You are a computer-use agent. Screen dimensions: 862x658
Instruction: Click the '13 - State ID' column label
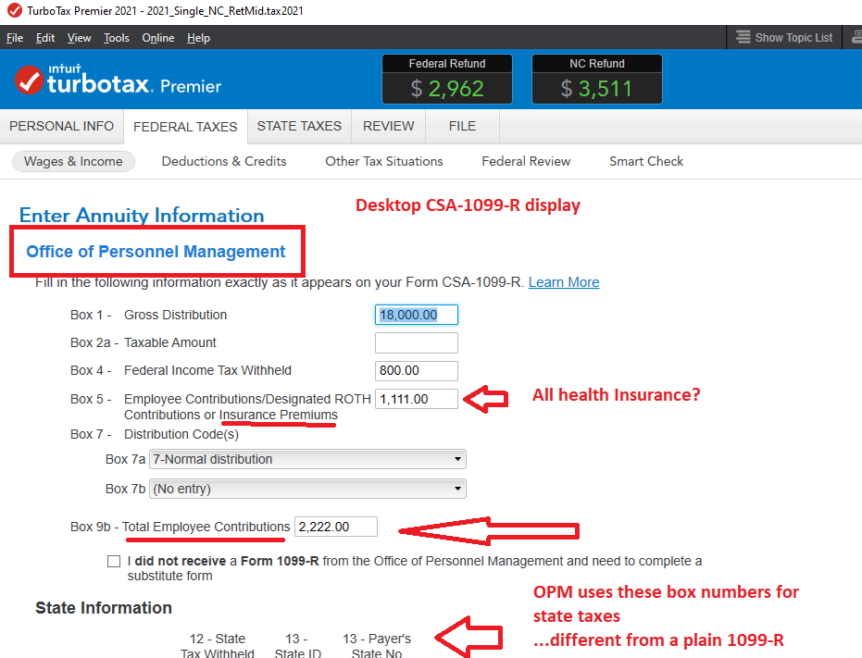[x=297, y=646]
